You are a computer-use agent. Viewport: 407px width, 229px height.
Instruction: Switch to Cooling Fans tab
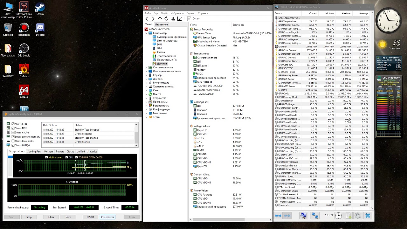tap(34, 152)
